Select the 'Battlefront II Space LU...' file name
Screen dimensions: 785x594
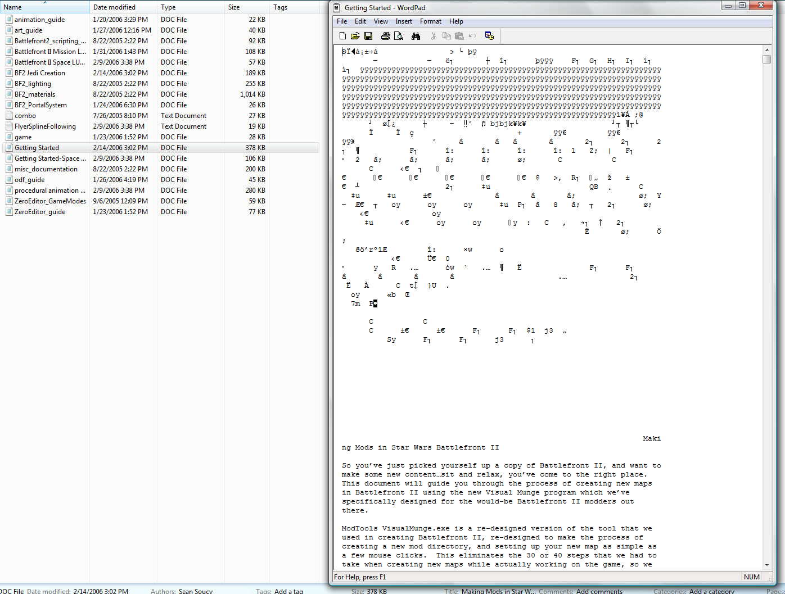[x=50, y=62]
